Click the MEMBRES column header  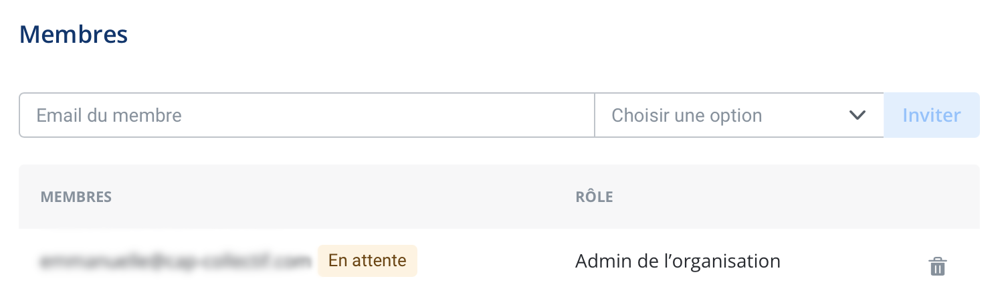coord(76,197)
